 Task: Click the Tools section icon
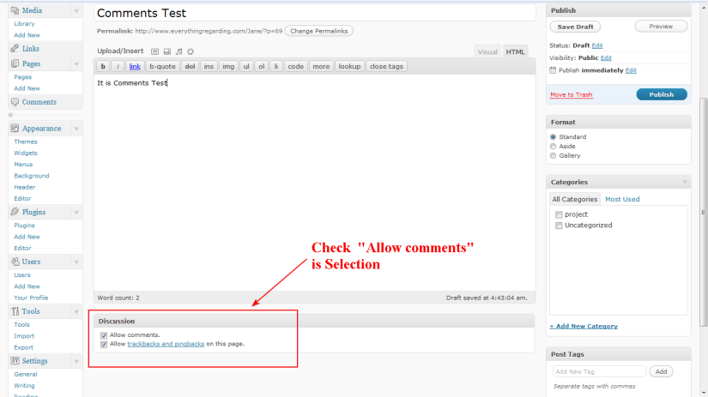click(x=15, y=311)
